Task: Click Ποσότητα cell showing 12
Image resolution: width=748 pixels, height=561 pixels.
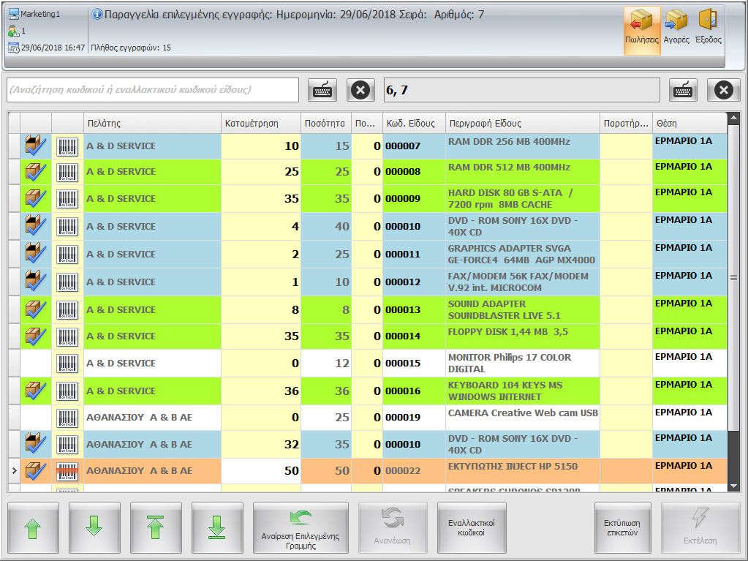Action: tap(326, 363)
